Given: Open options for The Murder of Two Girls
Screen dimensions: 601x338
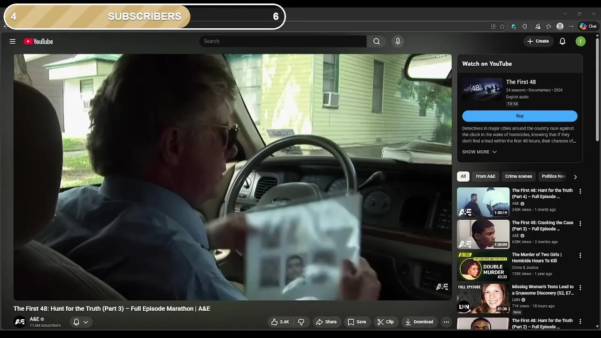Looking at the screenshot, I should pos(580,255).
